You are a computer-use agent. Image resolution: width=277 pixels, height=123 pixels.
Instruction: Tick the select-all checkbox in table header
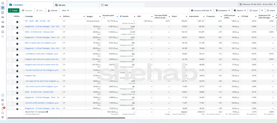pos(10,16)
